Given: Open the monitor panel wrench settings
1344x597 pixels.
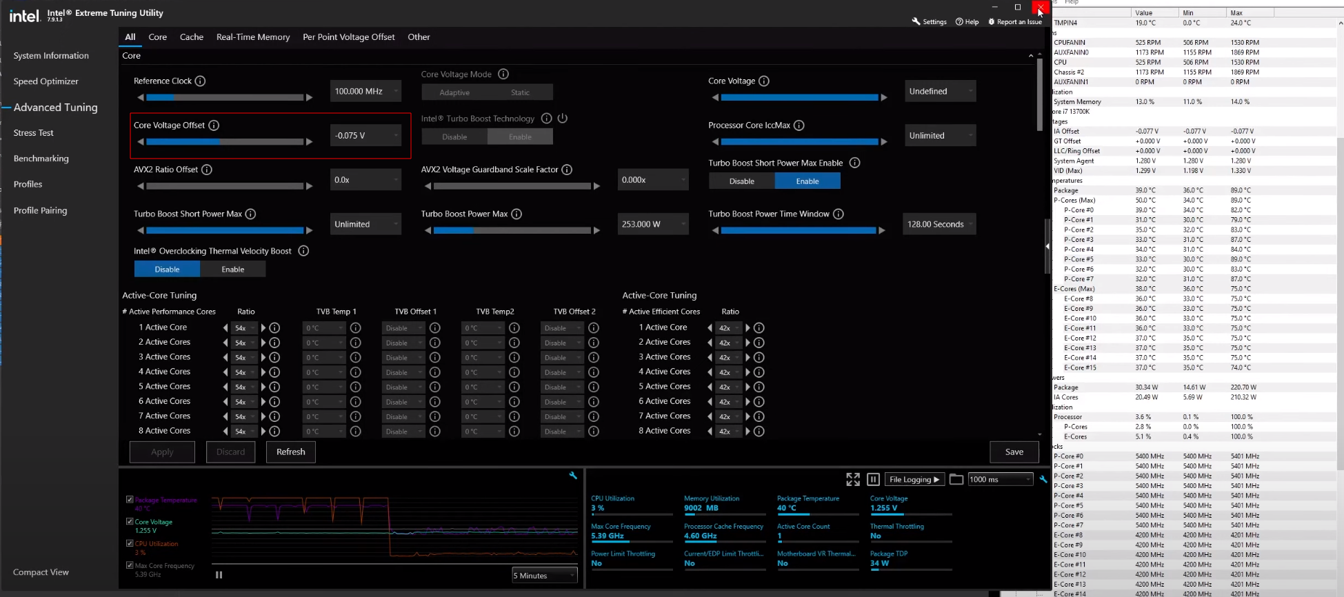Looking at the screenshot, I should (1043, 479).
